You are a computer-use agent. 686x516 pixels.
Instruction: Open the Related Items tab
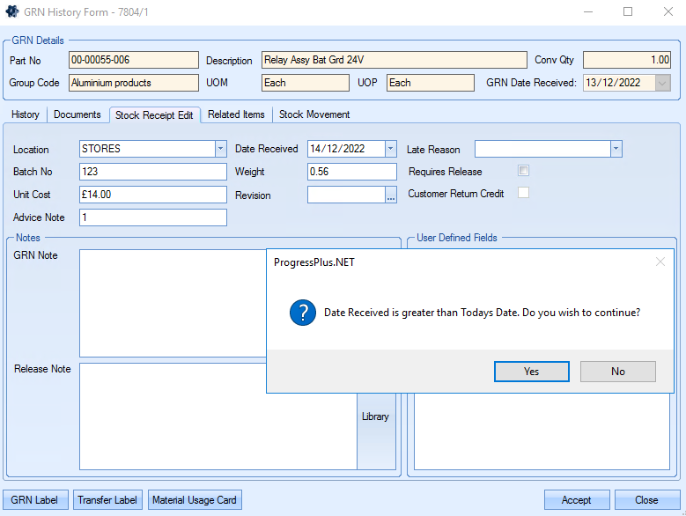tap(236, 114)
